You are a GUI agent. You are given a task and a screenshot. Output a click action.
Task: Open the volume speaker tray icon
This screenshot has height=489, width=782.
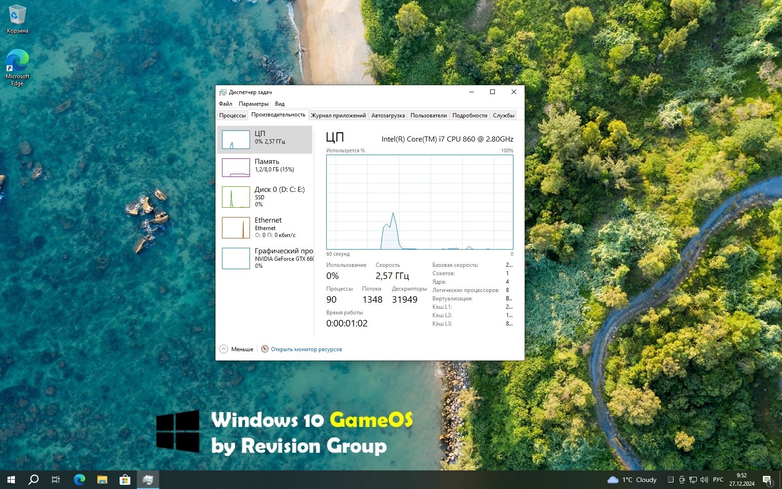click(x=704, y=480)
